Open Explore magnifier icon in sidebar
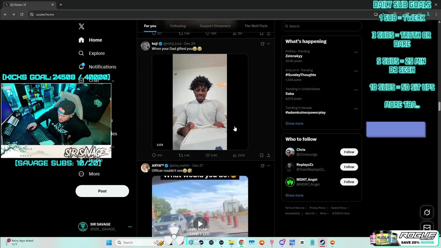This screenshot has height=248, width=441. pyautogui.click(x=81, y=53)
